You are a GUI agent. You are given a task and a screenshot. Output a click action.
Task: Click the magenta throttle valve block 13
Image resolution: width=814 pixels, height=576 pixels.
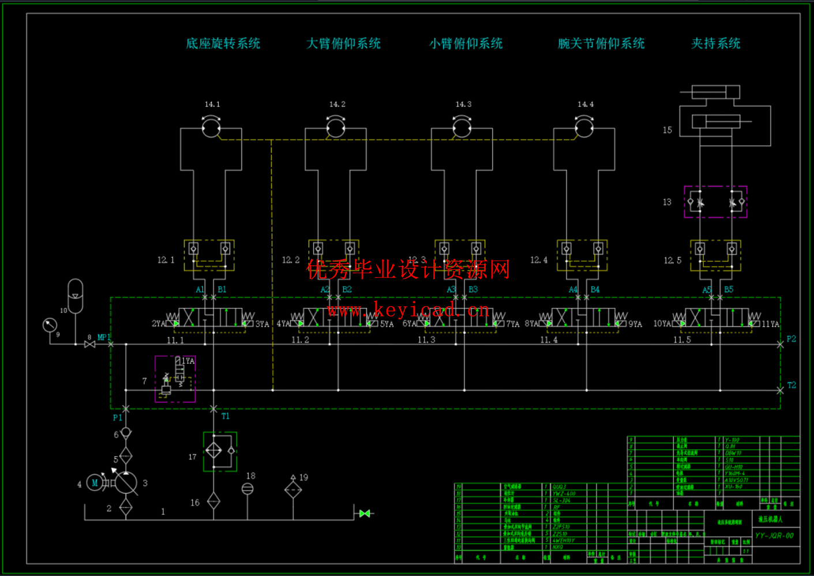click(715, 202)
